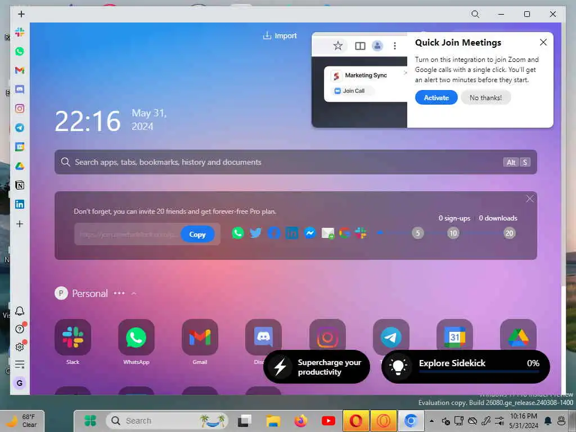Open LinkedIn in the left sidebar
The height and width of the screenshot is (432, 576).
(x=20, y=204)
